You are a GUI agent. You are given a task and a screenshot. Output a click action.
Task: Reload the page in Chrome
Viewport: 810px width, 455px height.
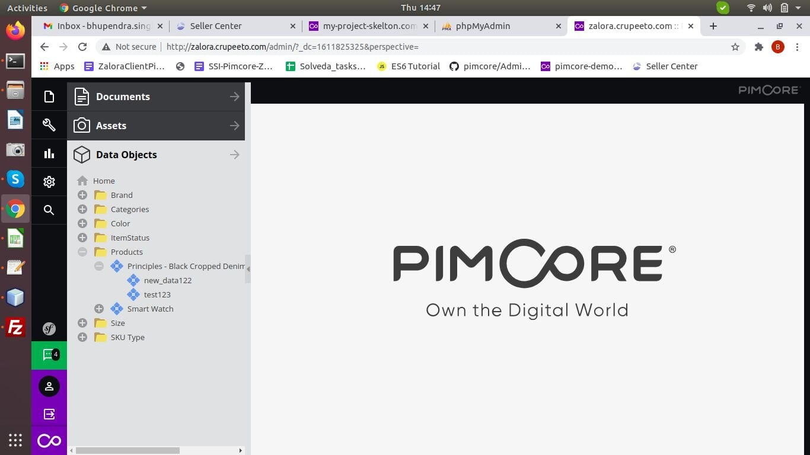[82, 47]
